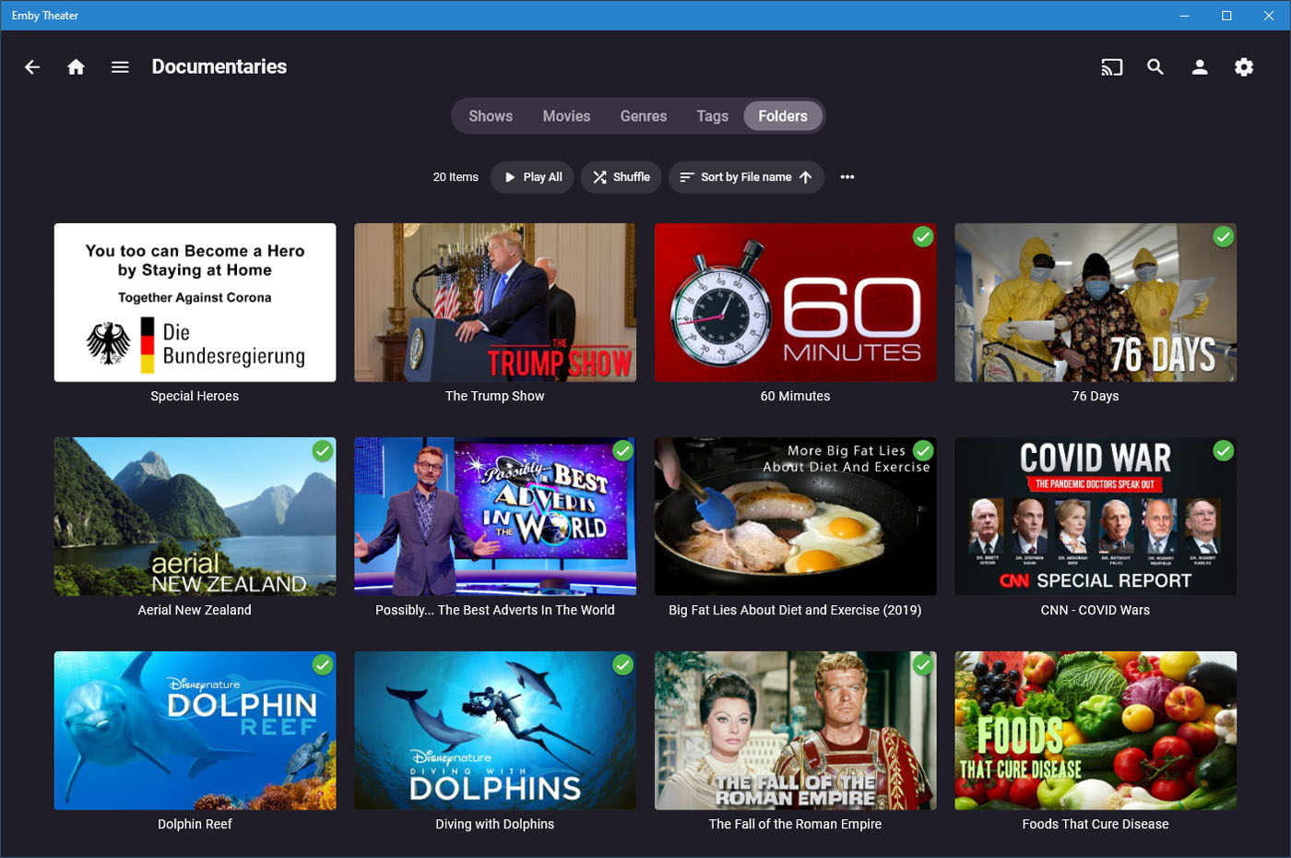The height and width of the screenshot is (858, 1291).
Task: Open the Home screen icon
Action: point(77,67)
